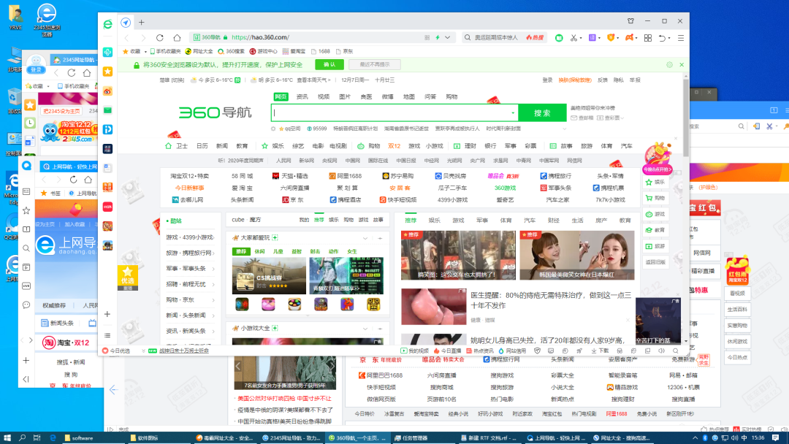
Task: Select the 资讯 search tab
Action: (x=302, y=96)
